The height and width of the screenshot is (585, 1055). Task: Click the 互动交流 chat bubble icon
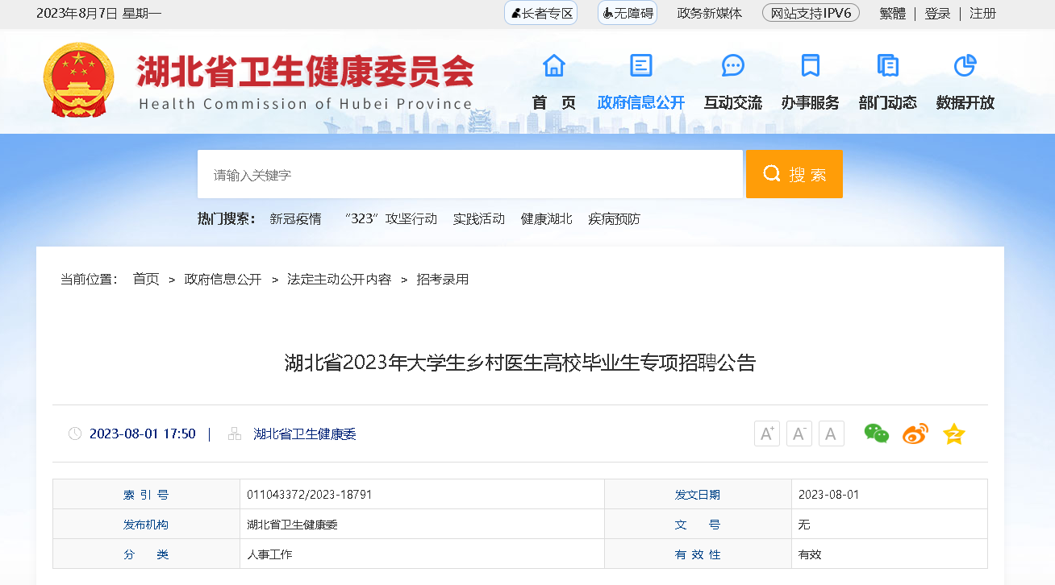click(732, 65)
